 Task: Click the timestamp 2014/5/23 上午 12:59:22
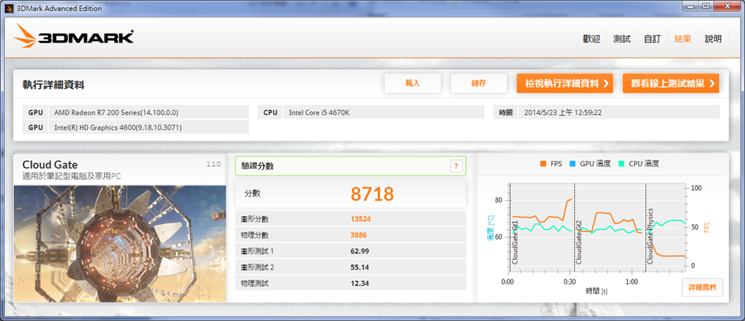click(619, 112)
